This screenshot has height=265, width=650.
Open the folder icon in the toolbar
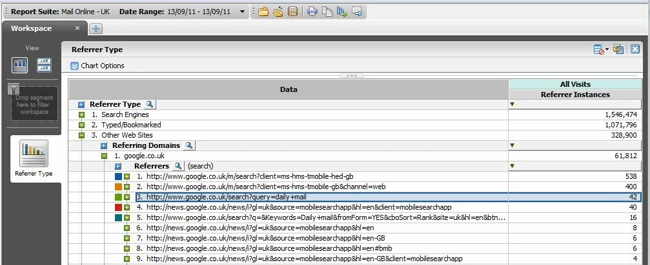coord(263,12)
